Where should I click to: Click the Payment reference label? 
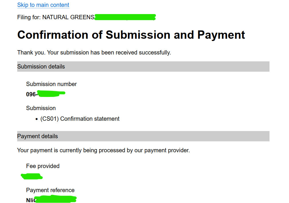[50, 190]
